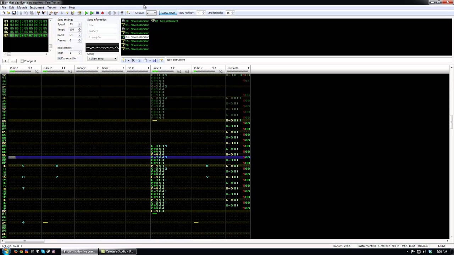Click the song title input field
The image size is (454, 255).
(x=102, y=25)
